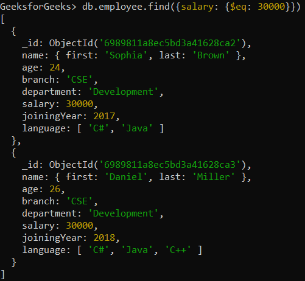Click the closing square bracket of results
The image size is (305, 281).
tap(3, 275)
